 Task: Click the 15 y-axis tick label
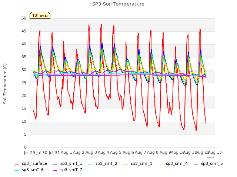(24, 109)
